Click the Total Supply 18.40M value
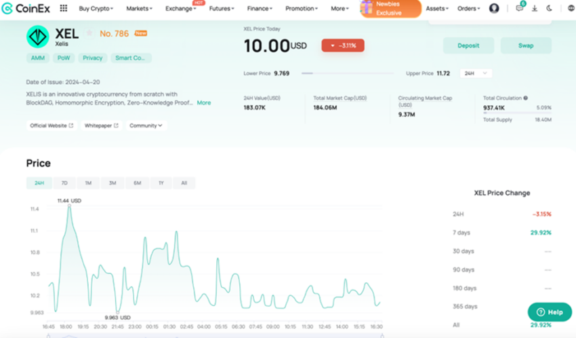 [x=543, y=119]
